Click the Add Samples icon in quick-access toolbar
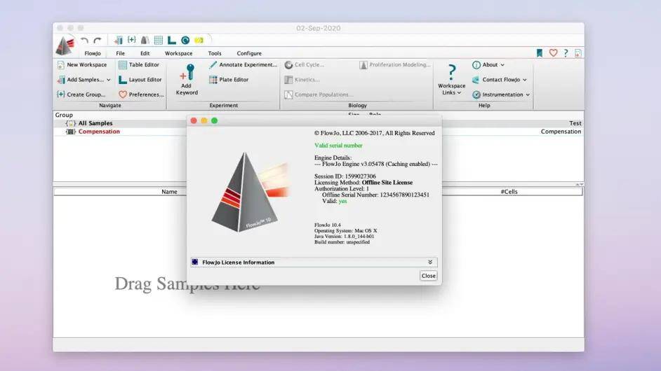This screenshot has height=371, width=661. 119,40
